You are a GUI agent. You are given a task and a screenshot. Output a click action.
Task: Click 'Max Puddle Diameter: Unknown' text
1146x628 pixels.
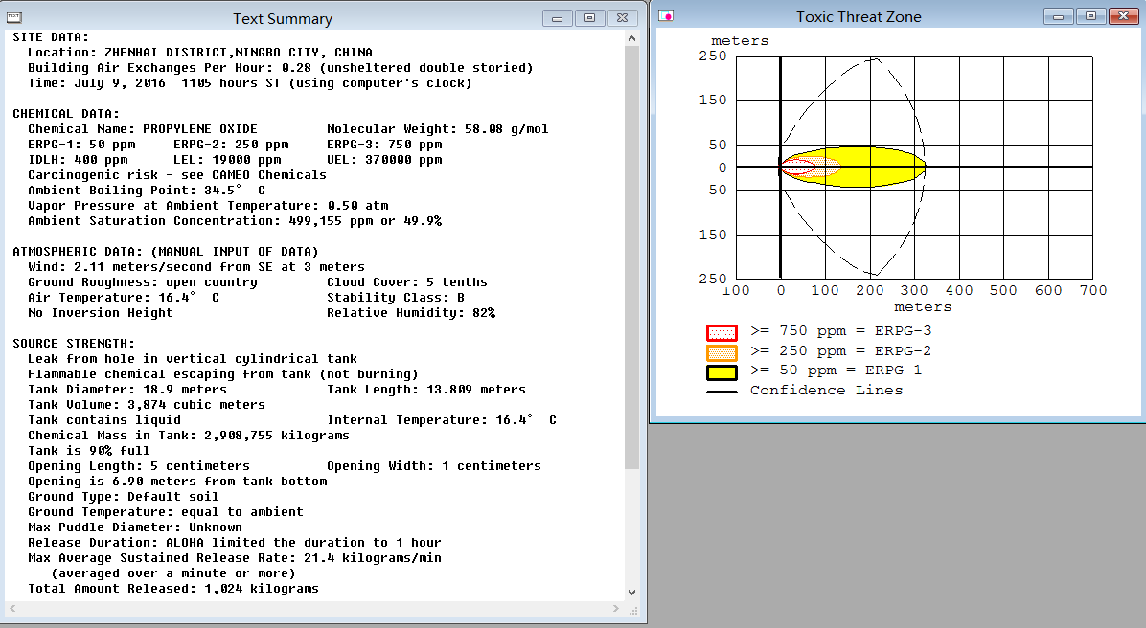point(134,527)
